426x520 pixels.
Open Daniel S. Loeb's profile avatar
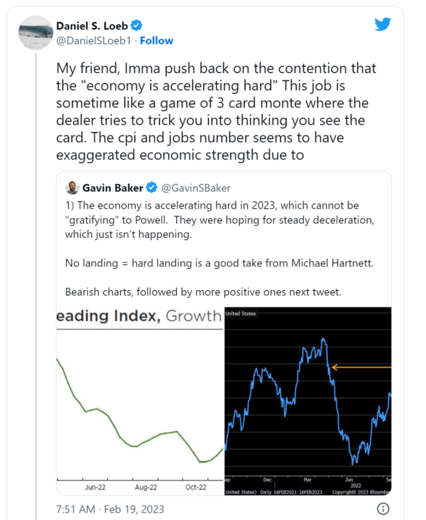(36, 32)
